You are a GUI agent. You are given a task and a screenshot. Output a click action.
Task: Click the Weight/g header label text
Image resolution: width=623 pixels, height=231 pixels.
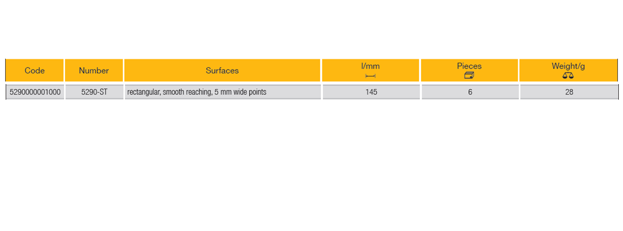(568, 66)
